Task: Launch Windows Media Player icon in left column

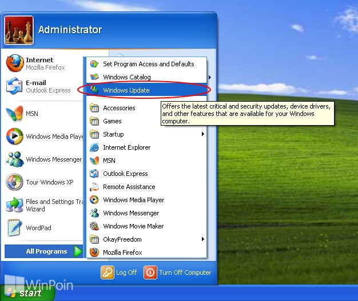Action: (15, 137)
